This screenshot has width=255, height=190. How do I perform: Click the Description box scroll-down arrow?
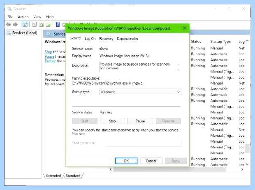click(178, 70)
